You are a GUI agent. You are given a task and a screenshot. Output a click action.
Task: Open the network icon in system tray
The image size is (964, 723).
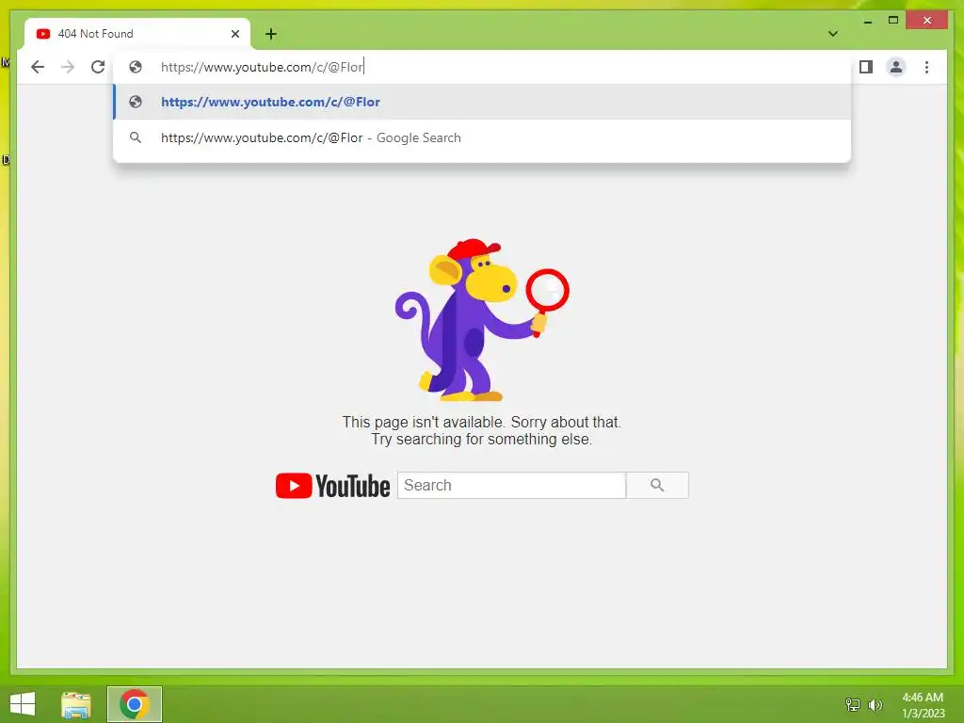coord(852,704)
